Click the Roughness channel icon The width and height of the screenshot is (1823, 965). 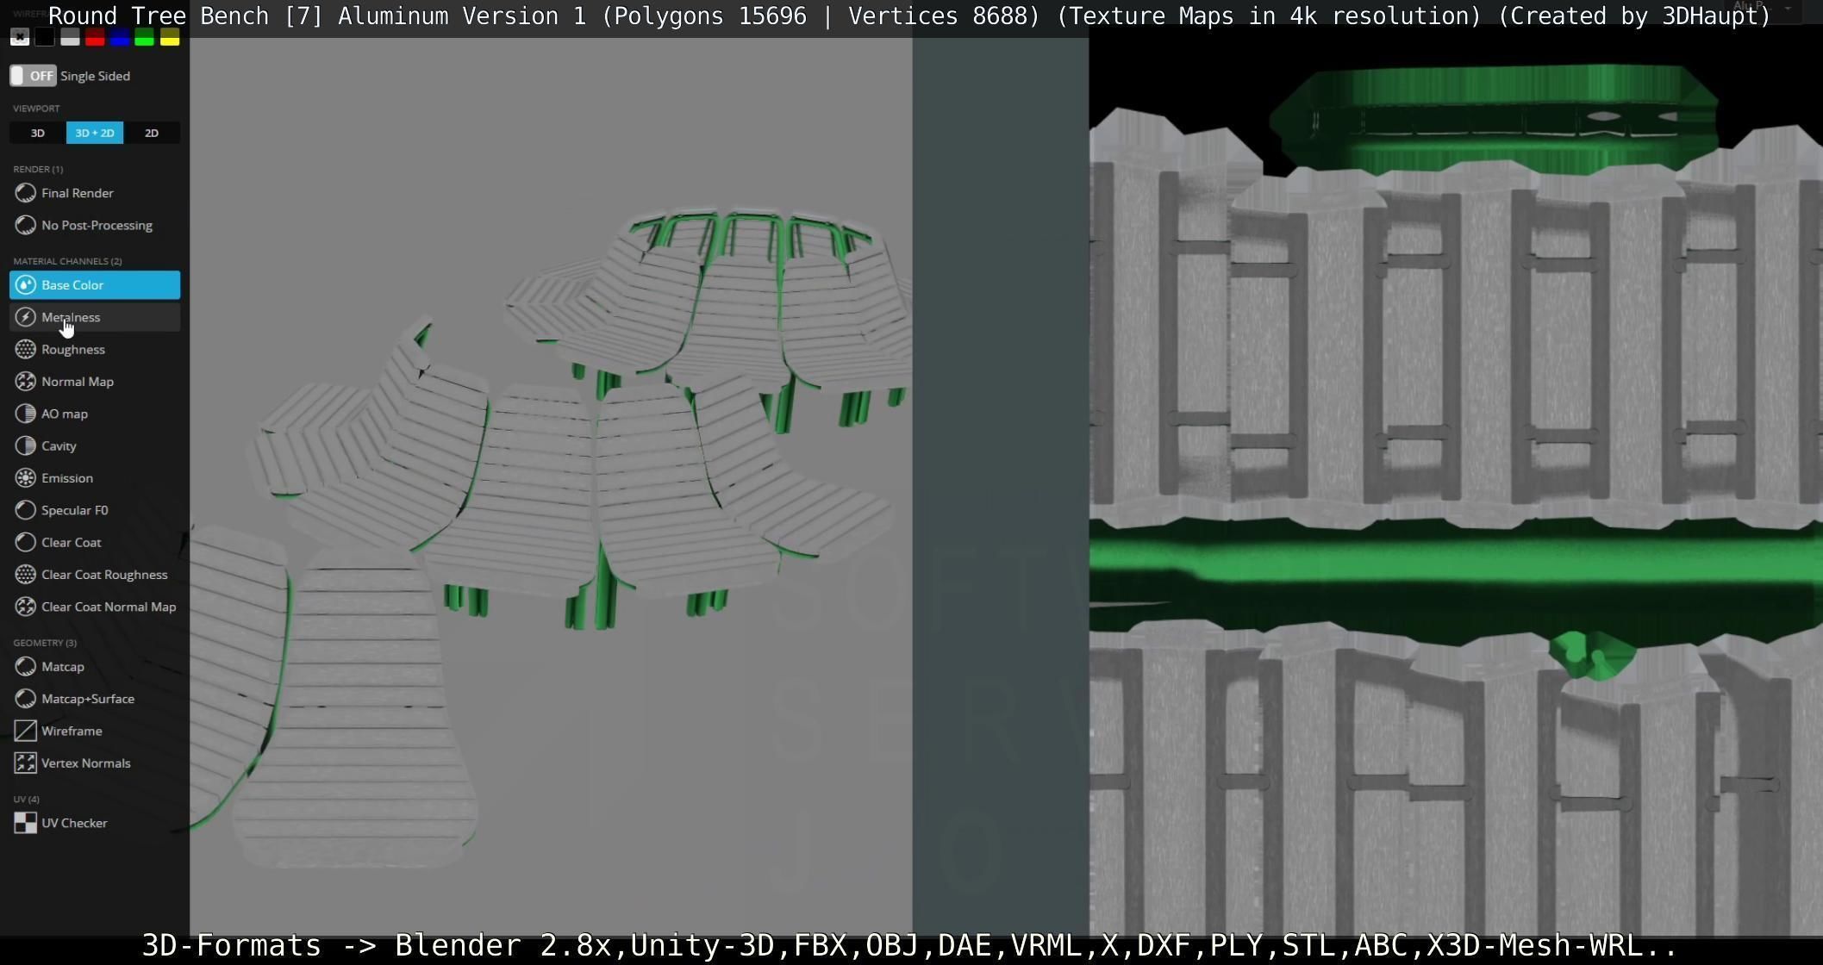click(26, 349)
